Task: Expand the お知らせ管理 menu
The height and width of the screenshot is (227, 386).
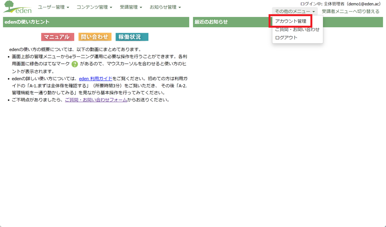Action: [x=165, y=7]
